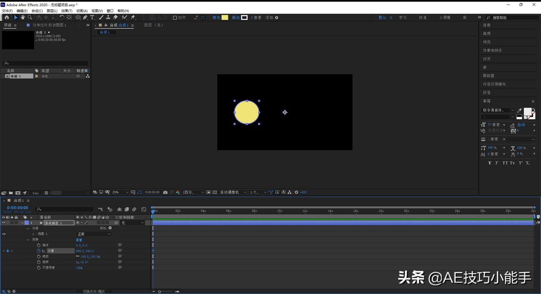The width and height of the screenshot is (541, 294).
Task: Toggle the rotation stopwatch
Action: tap(39, 262)
